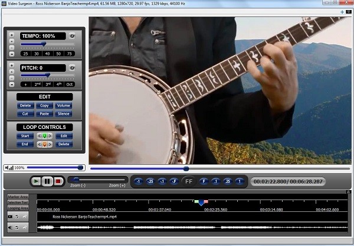Screen dimensions: 354x246
Task: Click the video track camera icon
Action: (10, 217)
